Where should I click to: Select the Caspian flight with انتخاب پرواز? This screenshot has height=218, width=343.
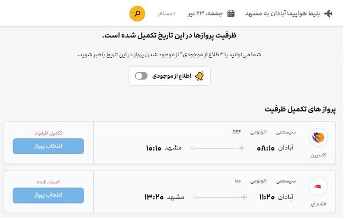click(x=48, y=146)
